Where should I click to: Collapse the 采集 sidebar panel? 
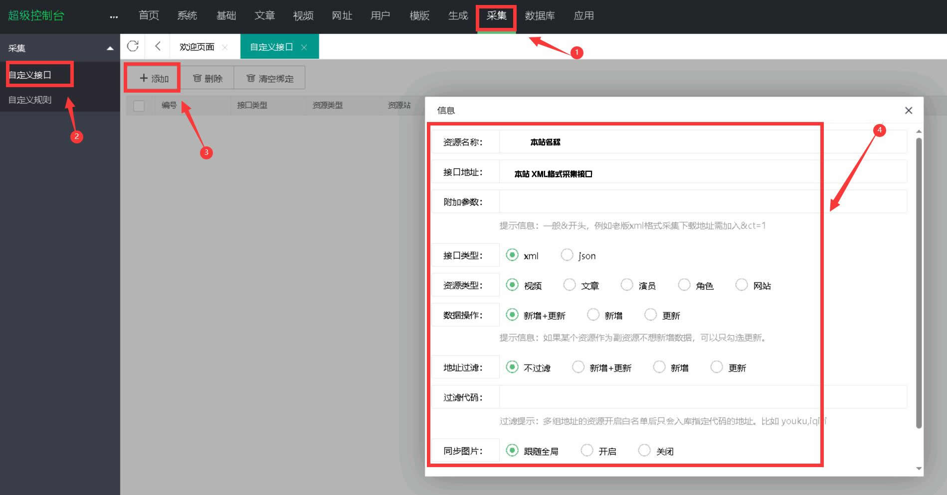tap(109, 48)
